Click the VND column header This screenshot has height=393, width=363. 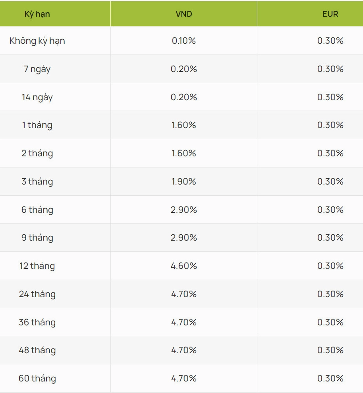pyautogui.click(x=183, y=14)
